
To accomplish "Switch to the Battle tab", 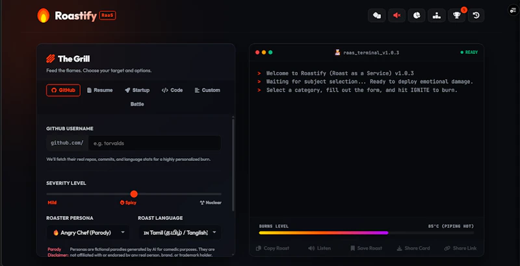I will click(x=137, y=104).
